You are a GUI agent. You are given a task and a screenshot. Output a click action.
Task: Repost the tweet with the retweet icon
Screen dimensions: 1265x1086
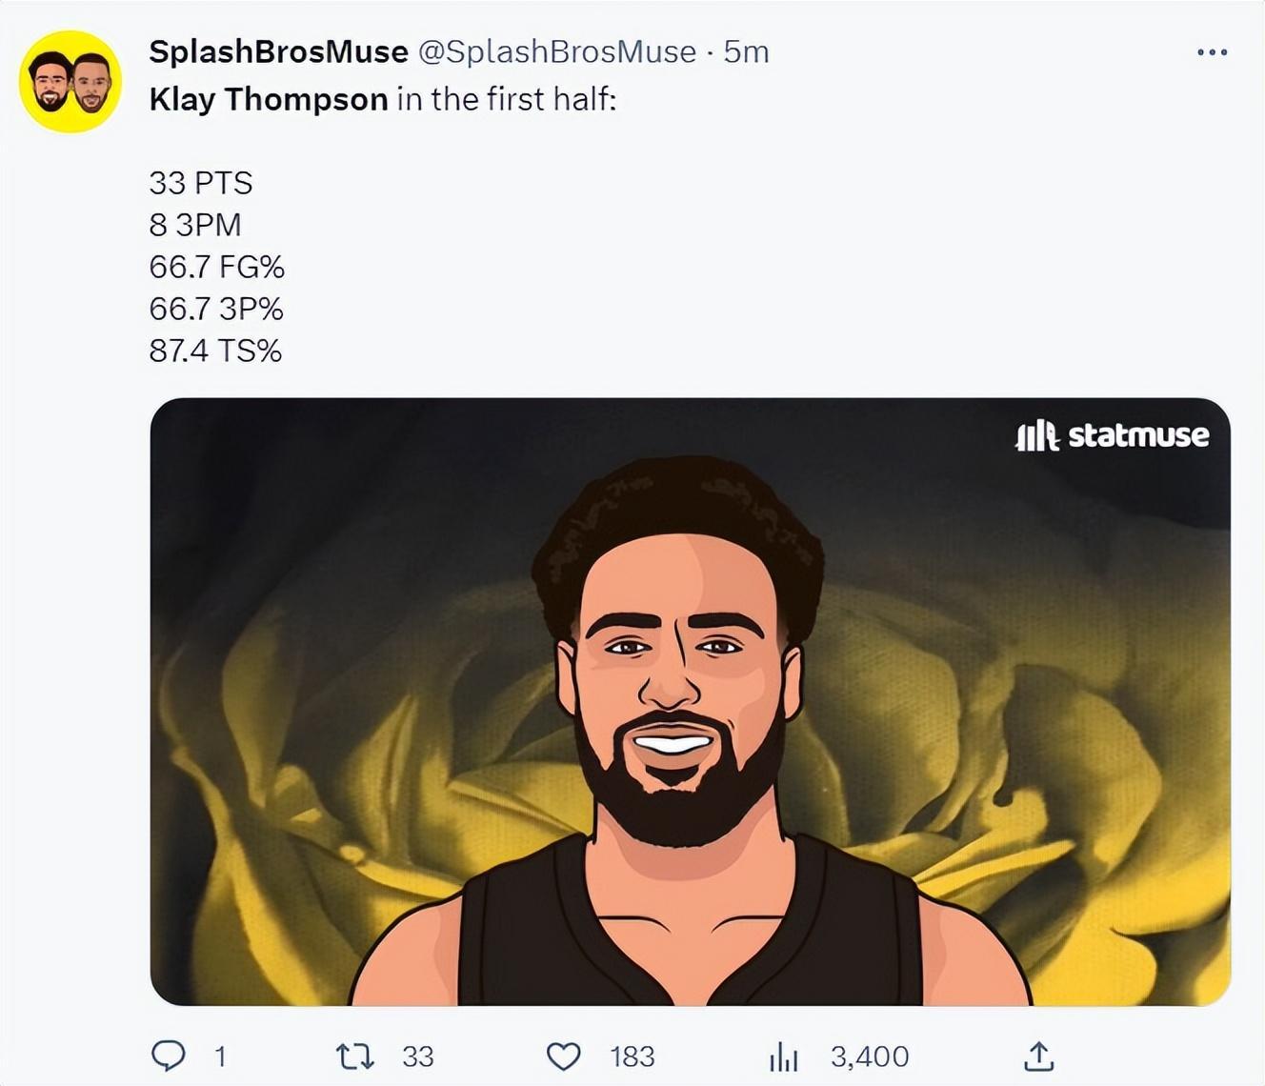[x=355, y=1056]
